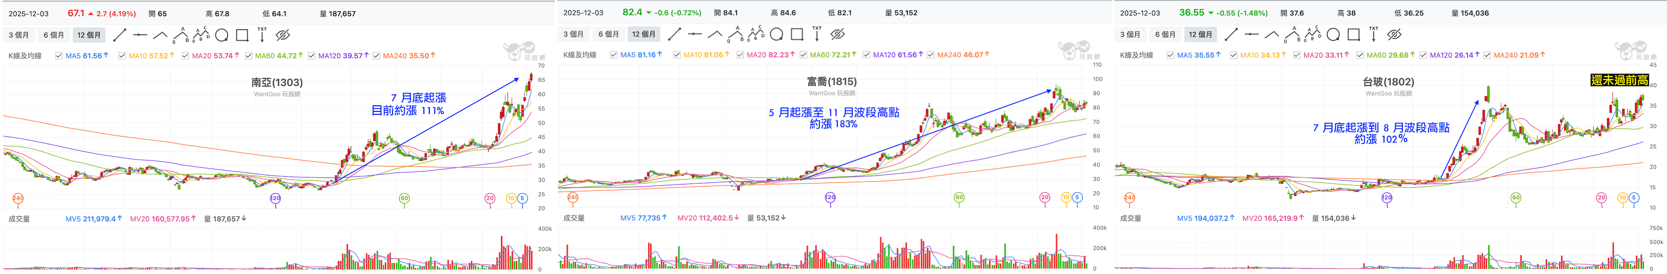Select 0-A-B wave tool in 台玻(1802) chart
The image size is (1667, 274).
[x=1292, y=34]
